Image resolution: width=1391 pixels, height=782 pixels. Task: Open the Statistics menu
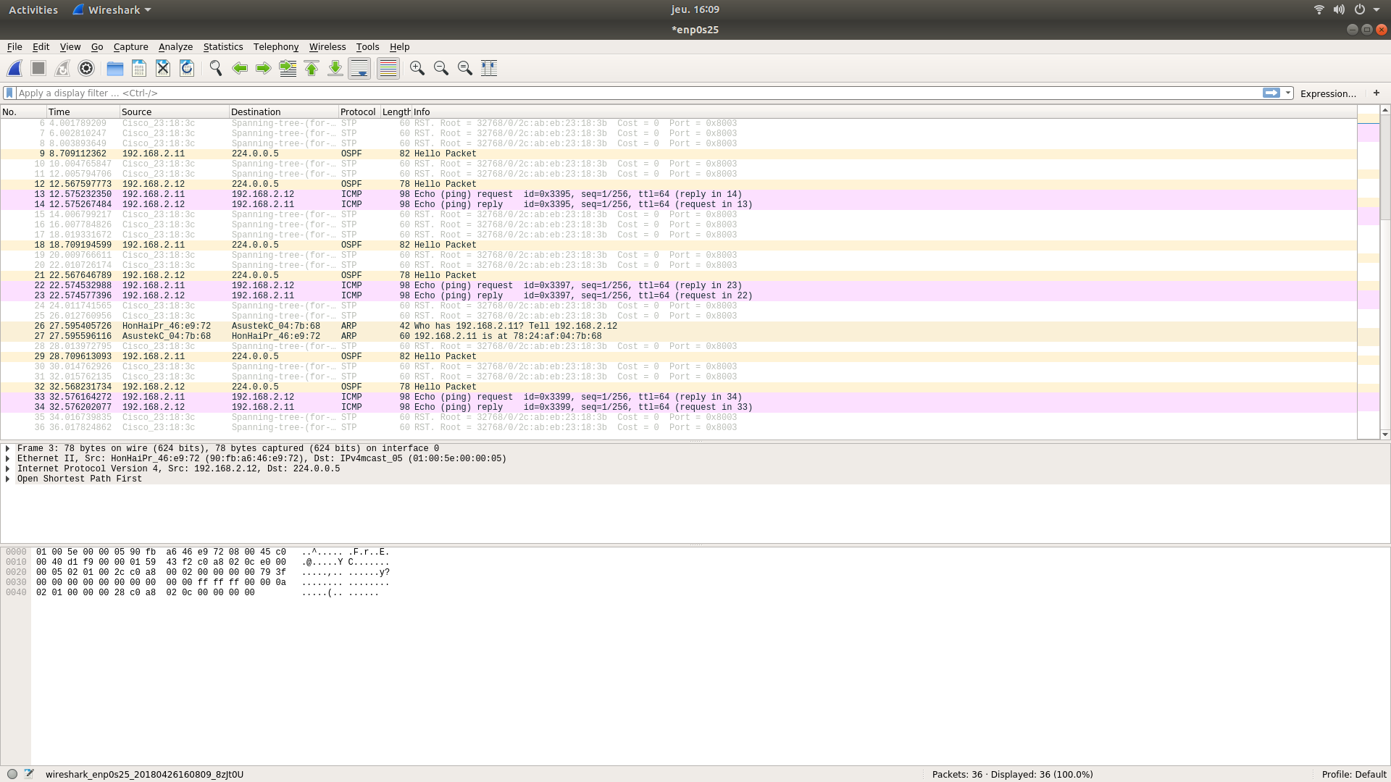tap(222, 46)
